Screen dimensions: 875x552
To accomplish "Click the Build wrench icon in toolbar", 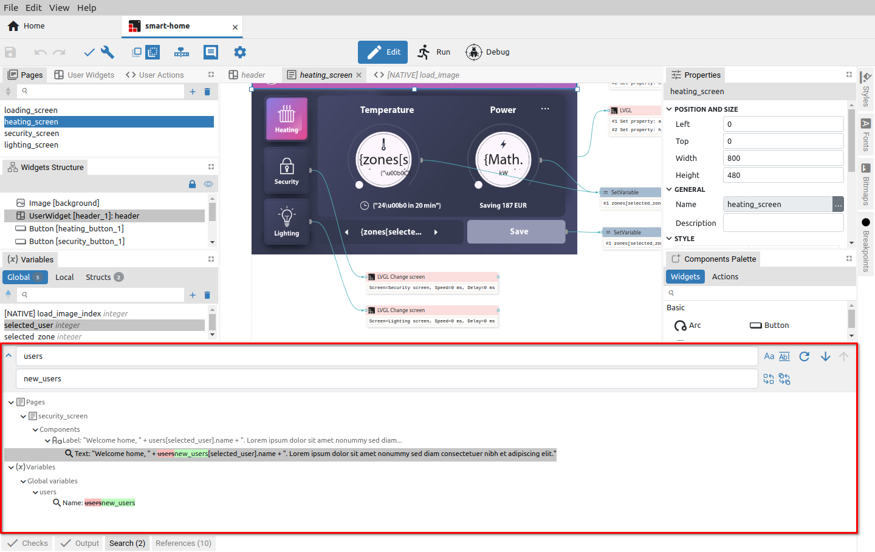I will coord(108,52).
